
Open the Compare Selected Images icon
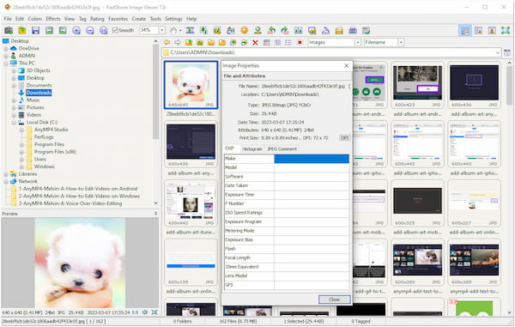[x=298, y=31]
